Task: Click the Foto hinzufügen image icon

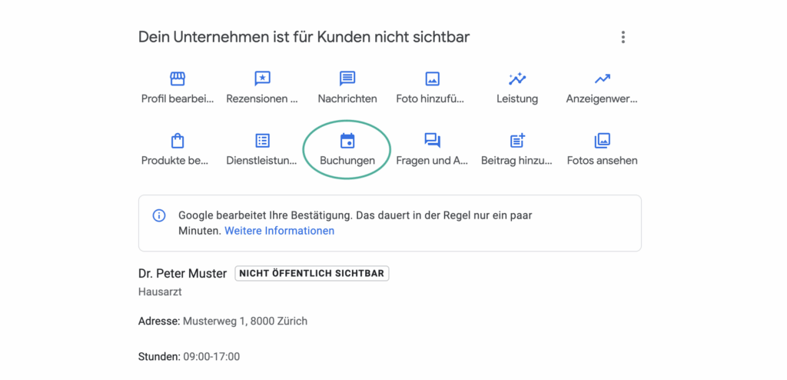Action: [432, 79]
